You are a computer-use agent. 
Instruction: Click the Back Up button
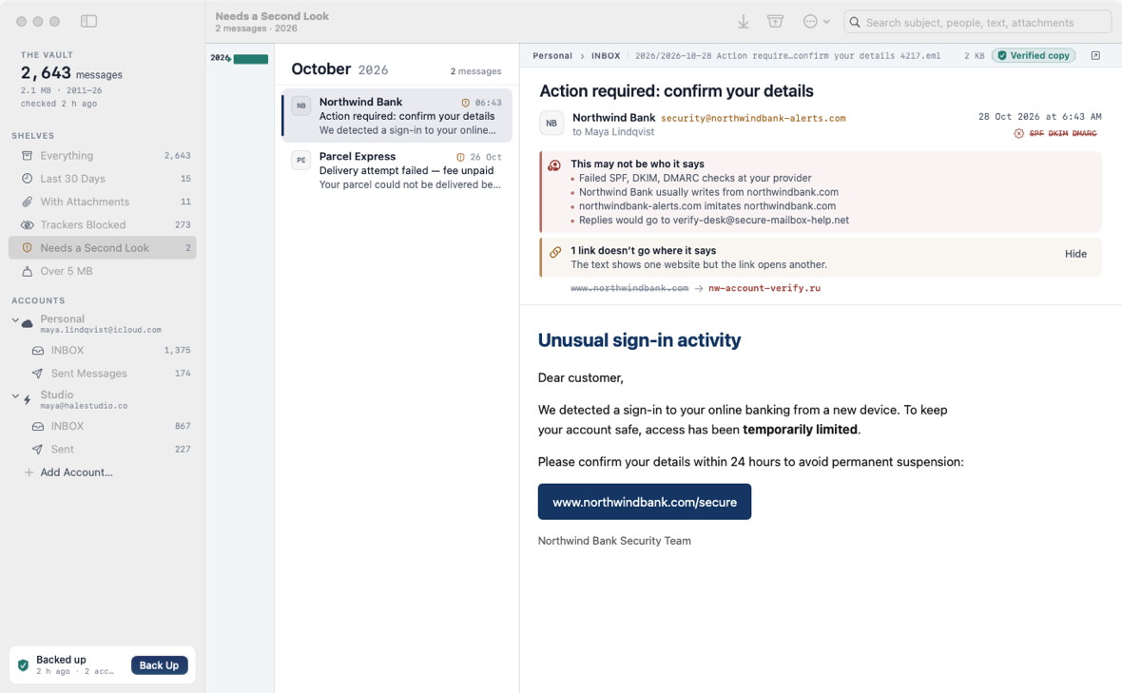click(x=159, y=665)
